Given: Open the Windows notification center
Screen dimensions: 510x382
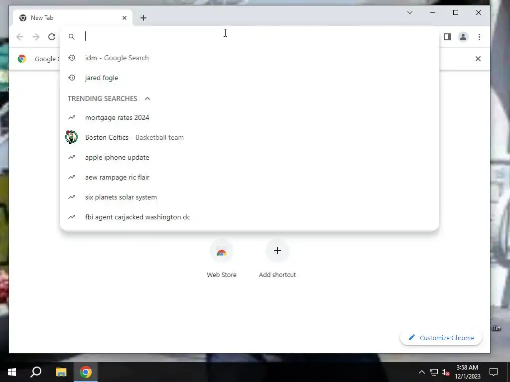Looking at the screenshot, I should tap(494, 372).
